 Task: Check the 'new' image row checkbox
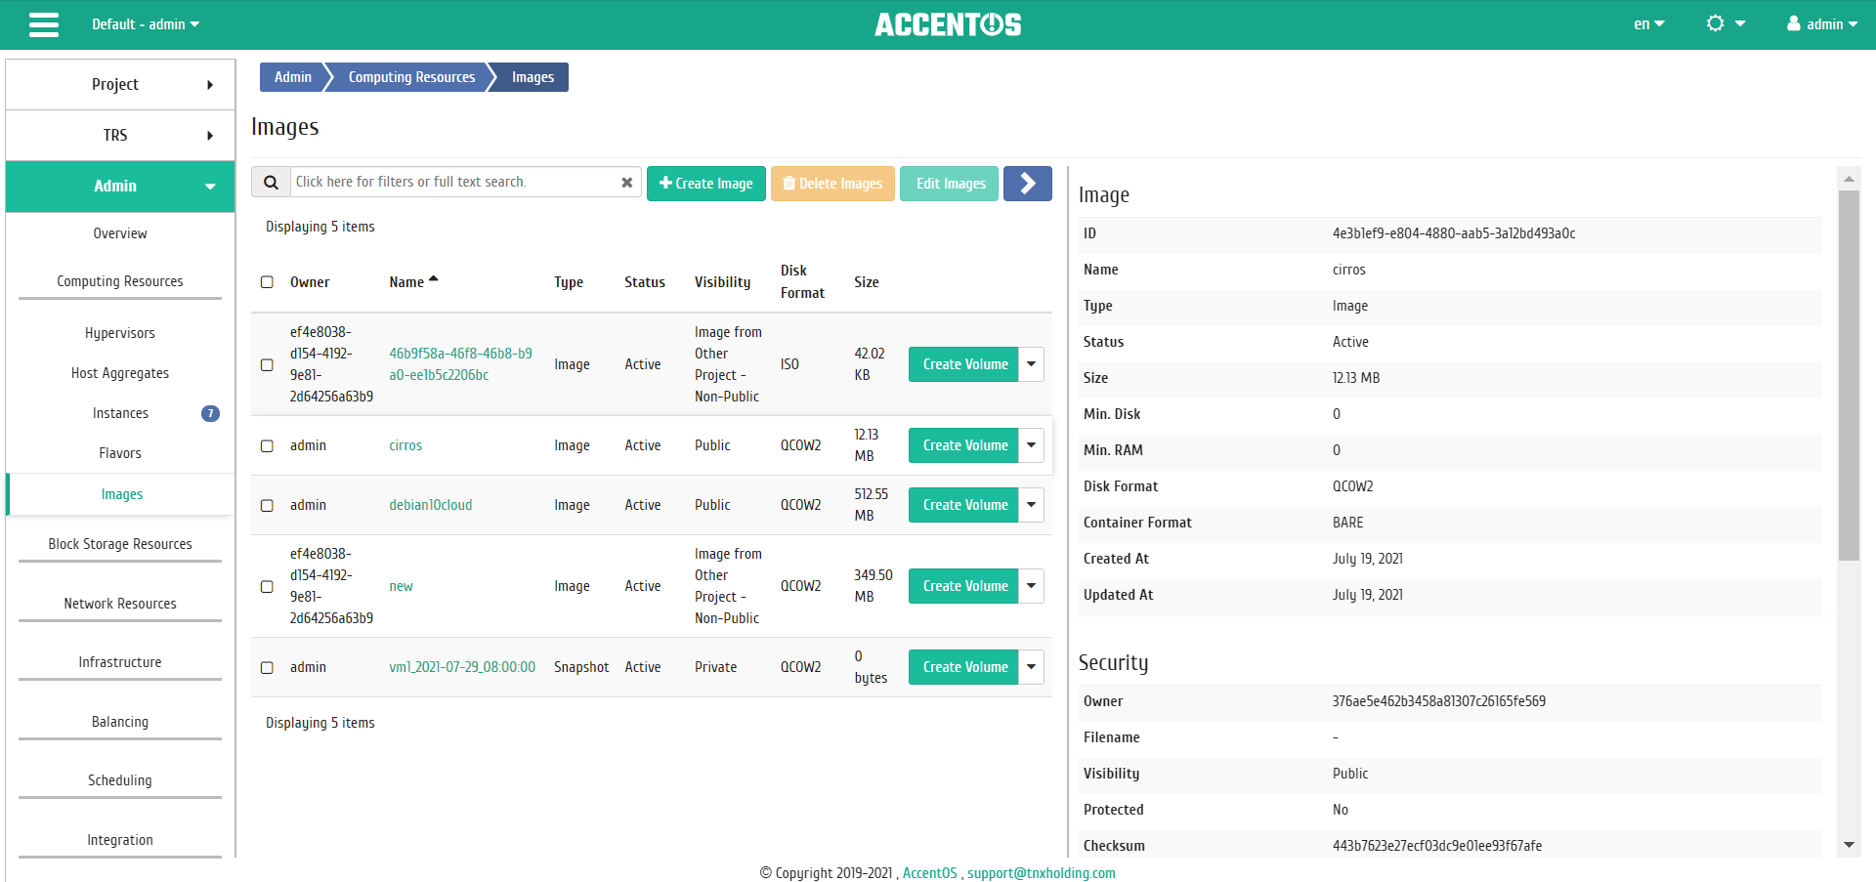tap(267, 586)
